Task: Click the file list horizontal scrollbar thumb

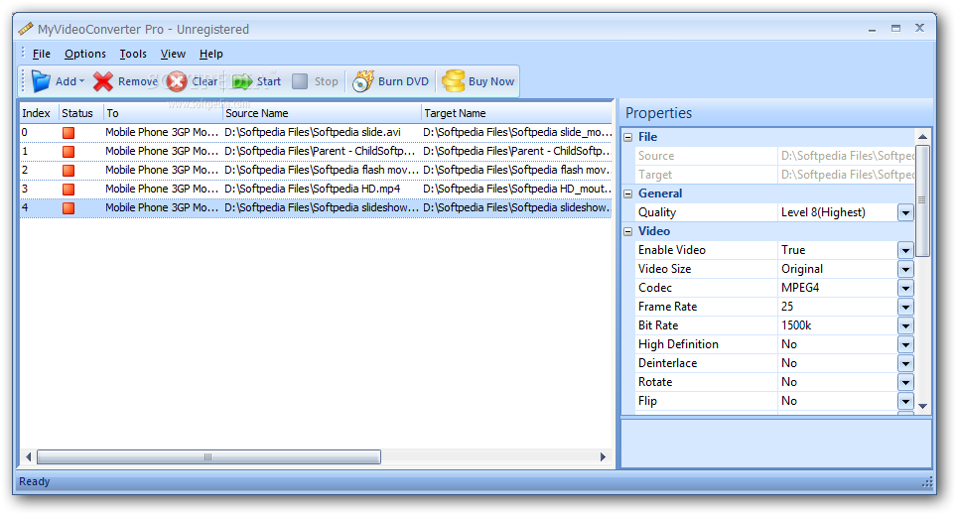Action: point(208,457)
